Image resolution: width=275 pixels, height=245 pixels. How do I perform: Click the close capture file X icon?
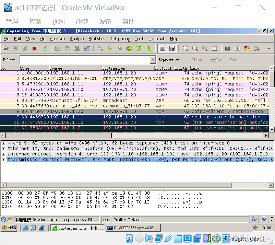coord(77,48)
